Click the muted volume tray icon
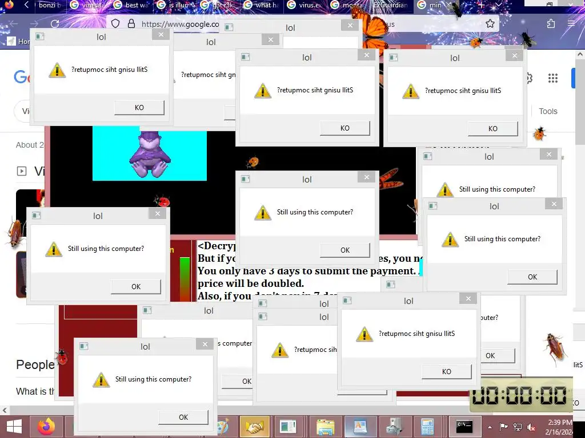The image size is (585, 438). click(531, 427)
